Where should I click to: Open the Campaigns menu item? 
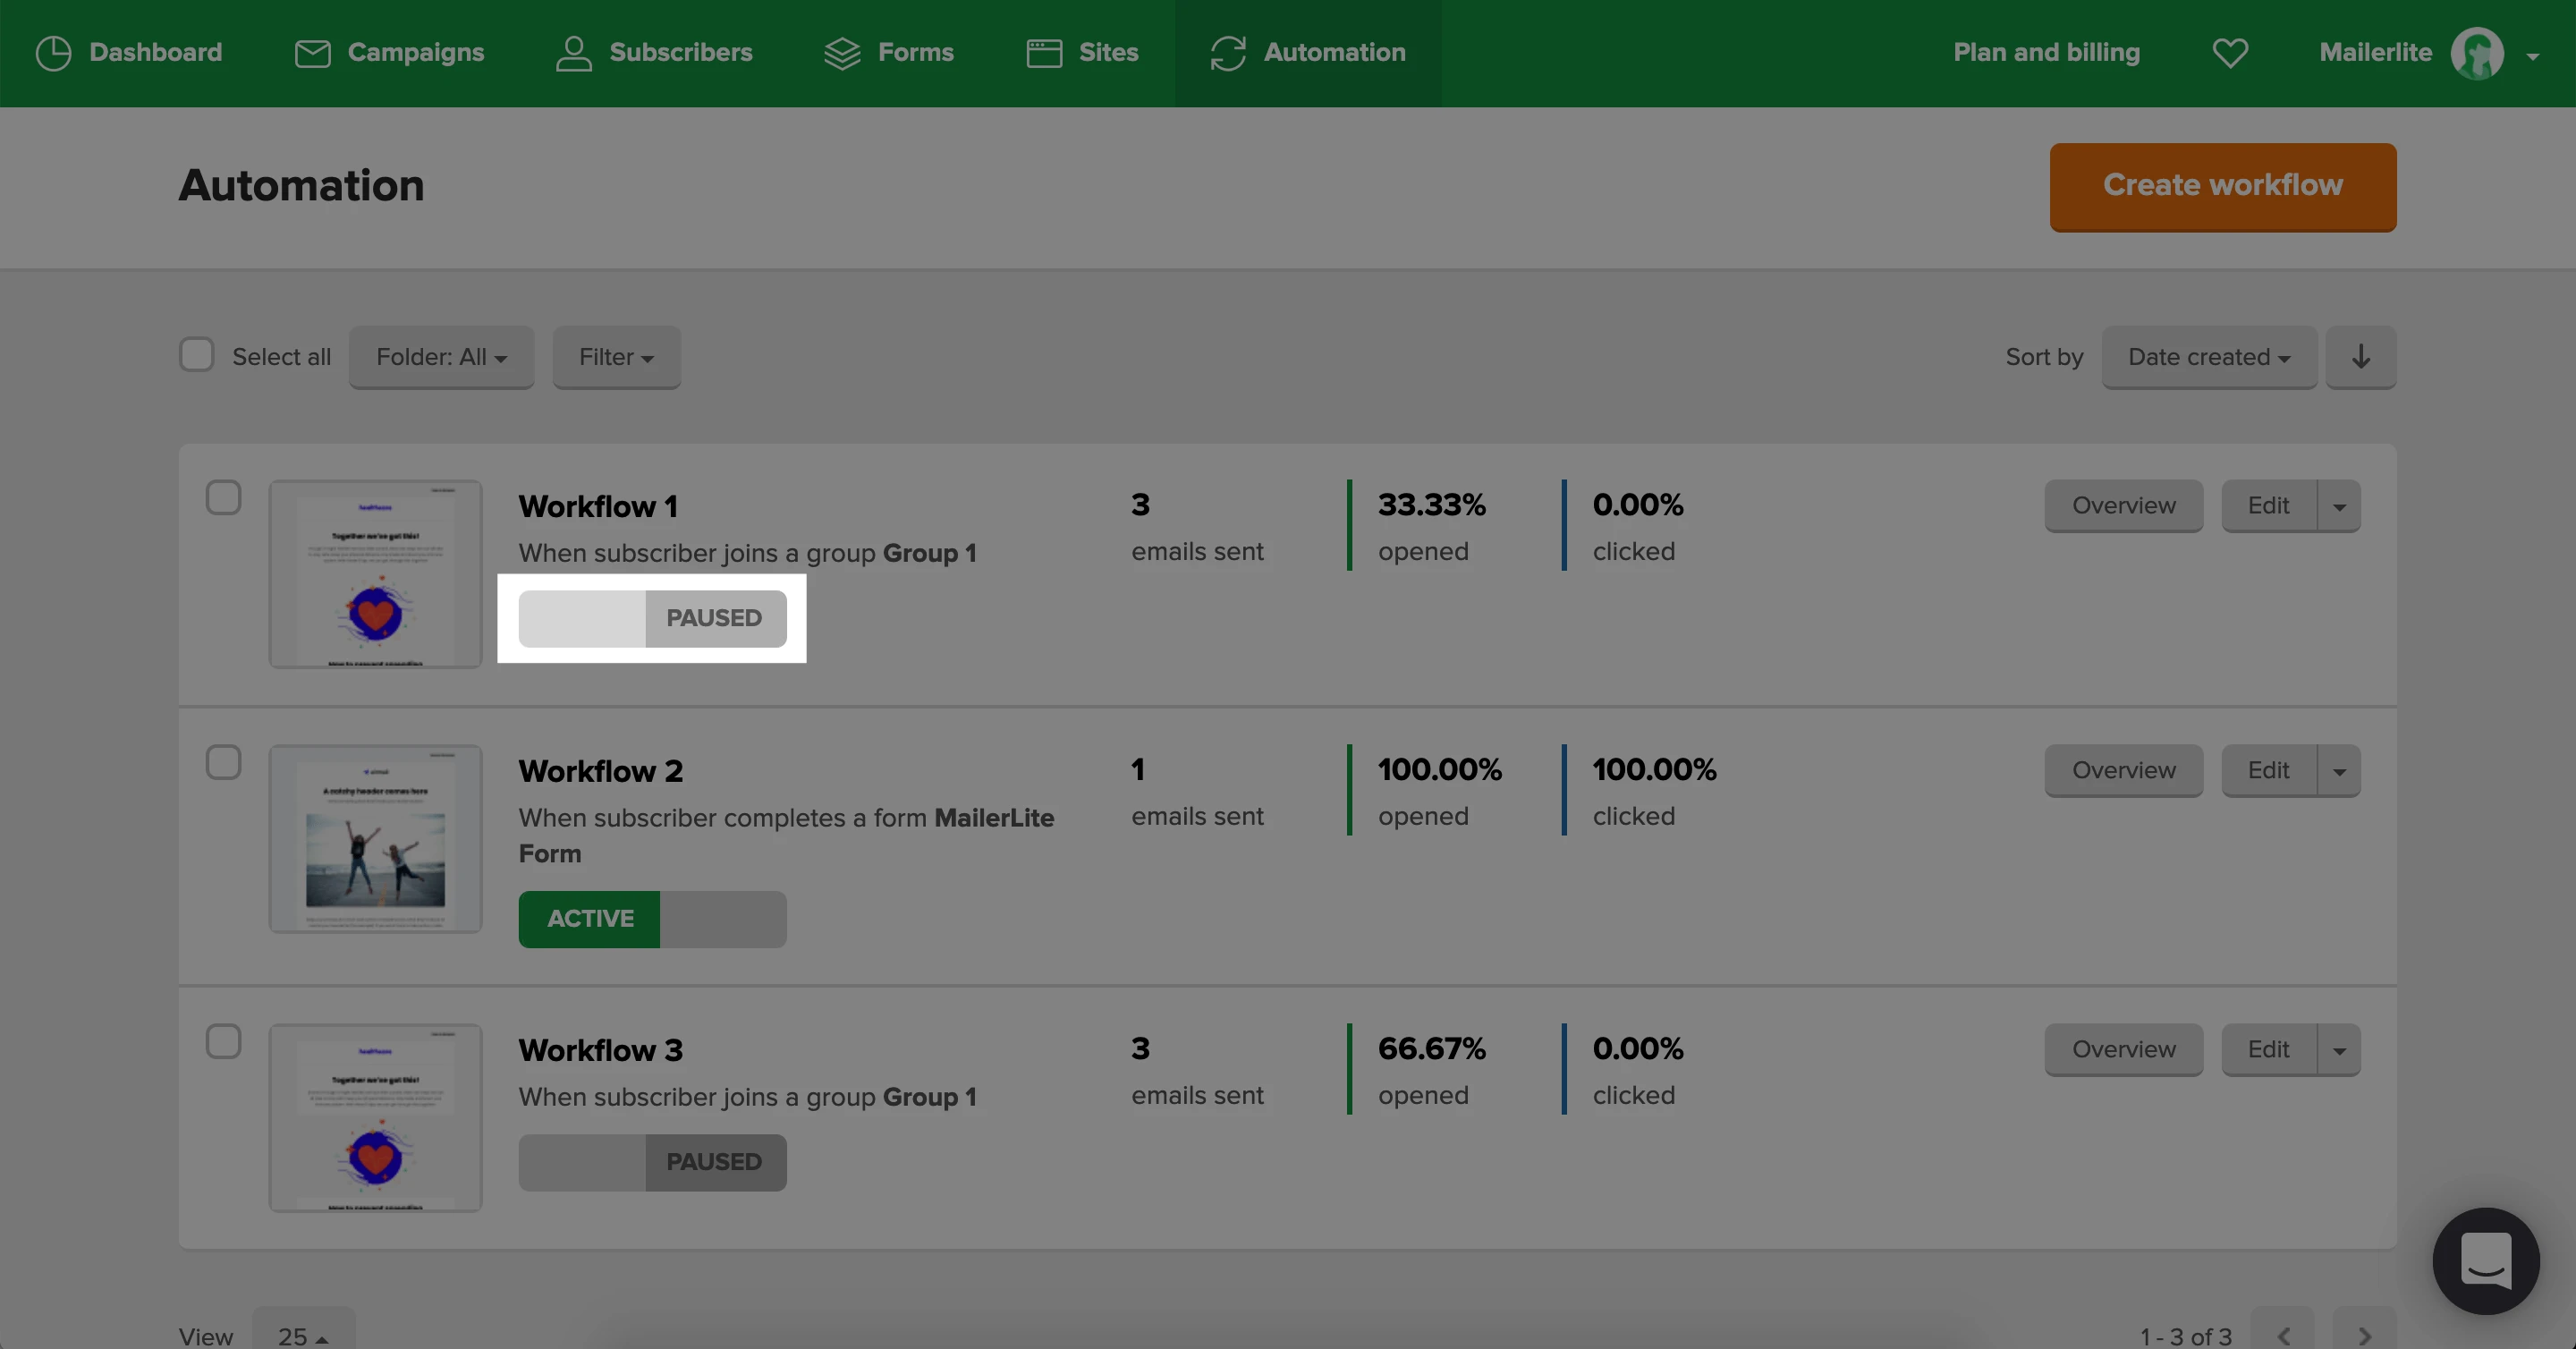click(x=389, y=52)
